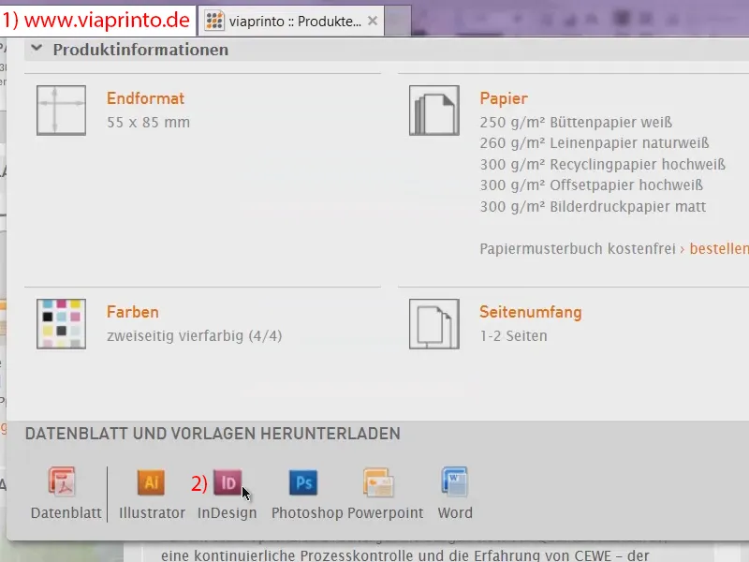Download the Datenblatt PDF icon
The height and width of the screenshot is (562, 749).
[x=62, y=481]
